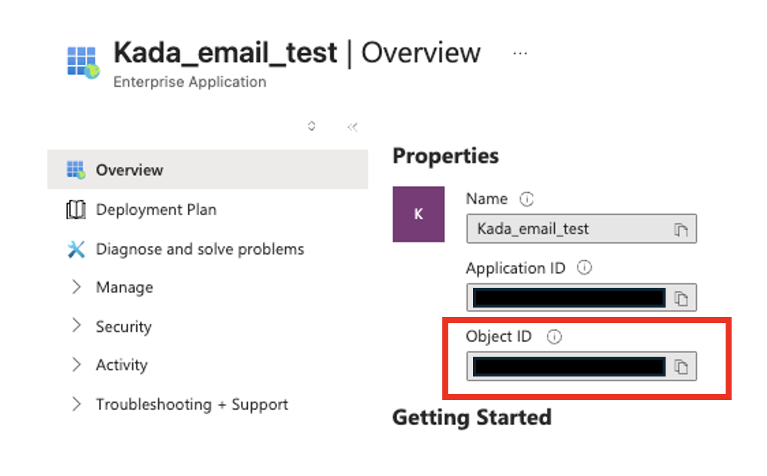The height and width of the screenshot is (476, 767).
Task: Copy the Application ID to clipboard
Action: tap(681, 298)
